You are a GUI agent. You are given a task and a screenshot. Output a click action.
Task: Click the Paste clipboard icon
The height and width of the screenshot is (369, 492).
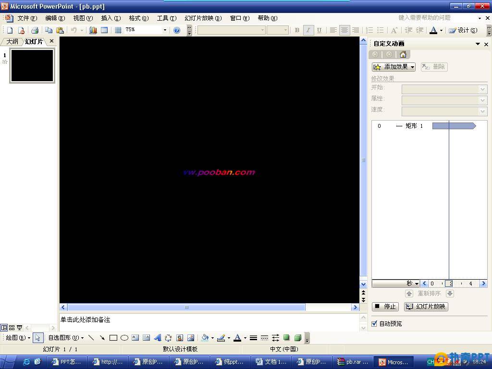[60, 30]
